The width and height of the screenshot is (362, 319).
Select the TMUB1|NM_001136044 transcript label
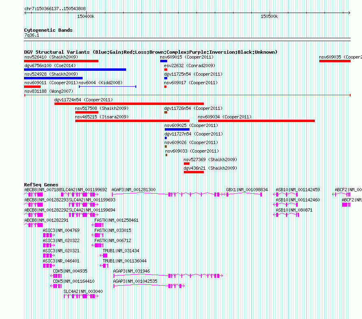tap(125, 261)
